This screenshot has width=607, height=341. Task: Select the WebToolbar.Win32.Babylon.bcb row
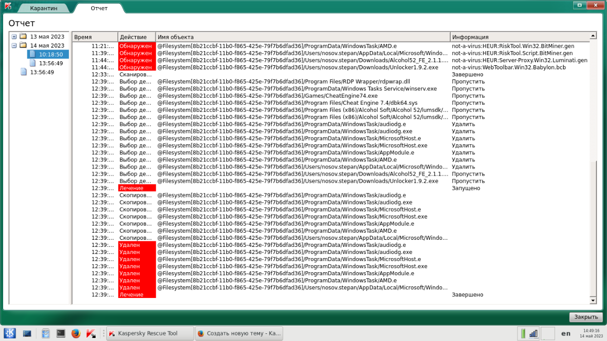pyautogui.click(x=331, y=67)
